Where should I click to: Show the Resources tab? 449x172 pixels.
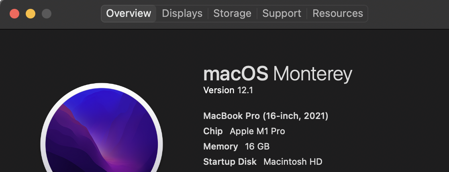tap(337, 13)
